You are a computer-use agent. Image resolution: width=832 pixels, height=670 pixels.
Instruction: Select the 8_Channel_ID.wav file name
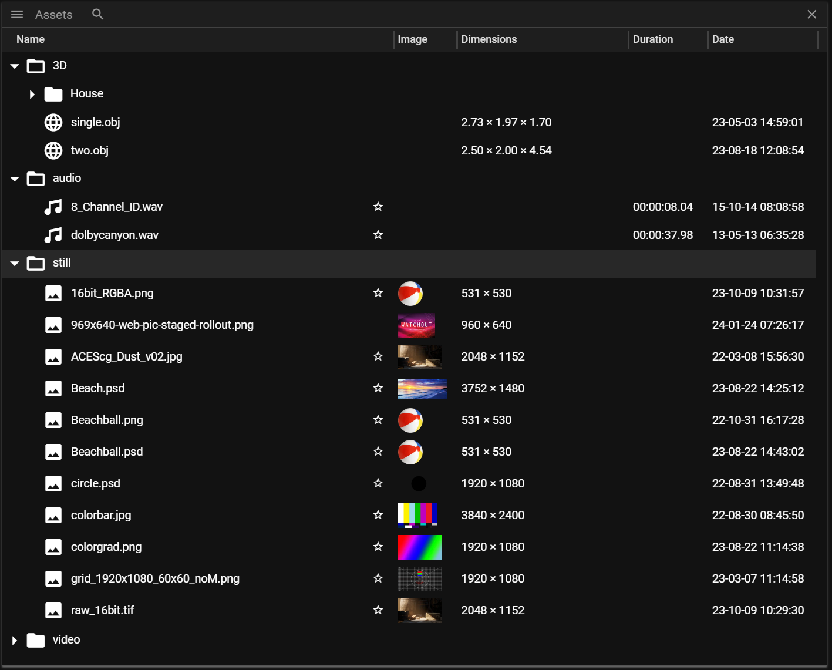(117, 207)
